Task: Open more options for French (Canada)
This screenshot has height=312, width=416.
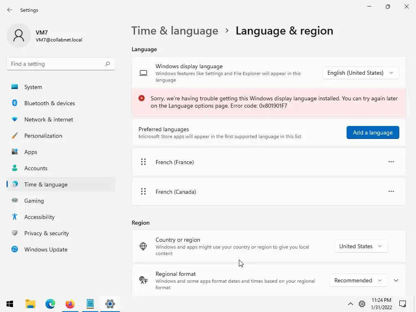Action: pyautogui.click(x=391, y=192)
